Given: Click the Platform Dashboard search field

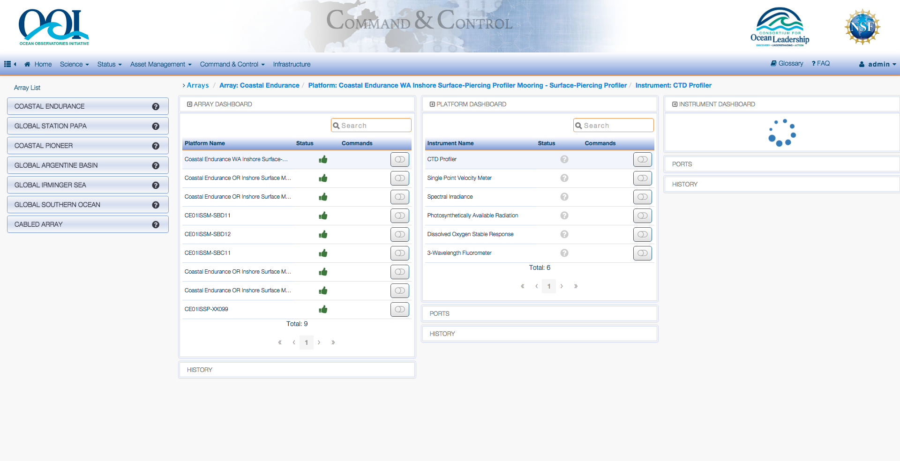Looking at the screenshot, I should coord(613,126).
